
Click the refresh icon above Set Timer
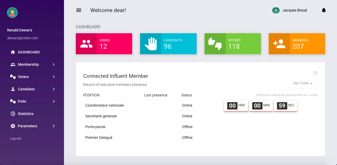(x=315, y=73)
